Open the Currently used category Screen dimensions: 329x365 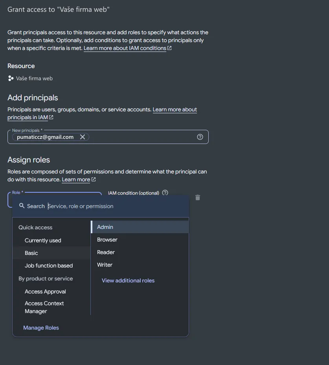(x=51, y=240)
